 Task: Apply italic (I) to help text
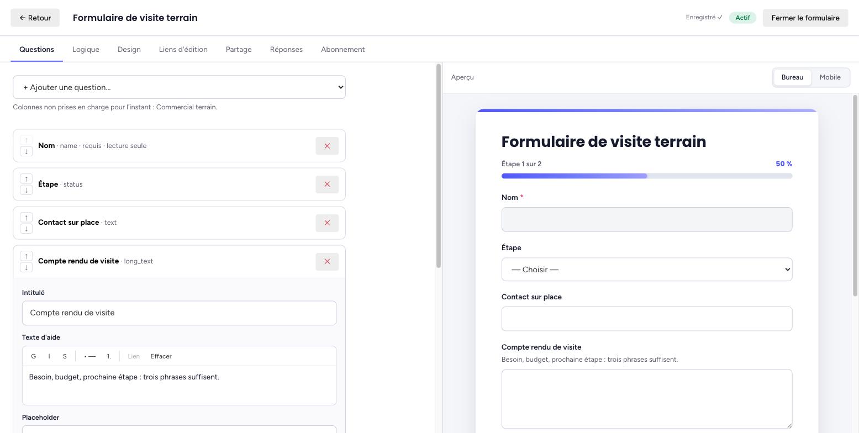point(49,356)
